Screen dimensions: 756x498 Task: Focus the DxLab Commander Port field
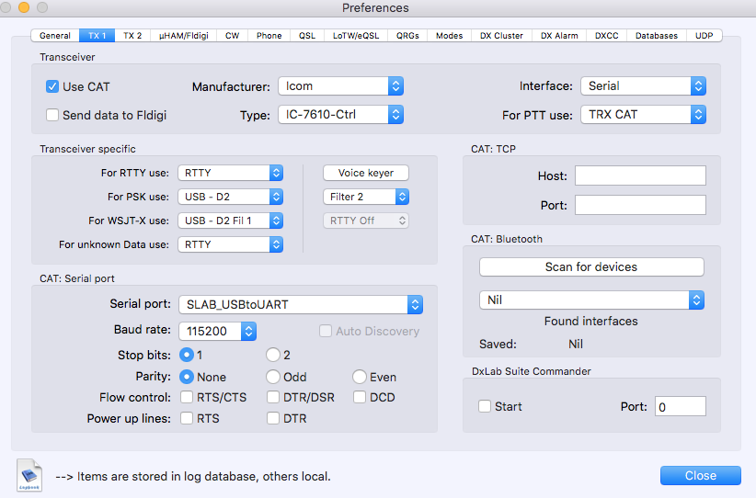[x=681, y=406]
